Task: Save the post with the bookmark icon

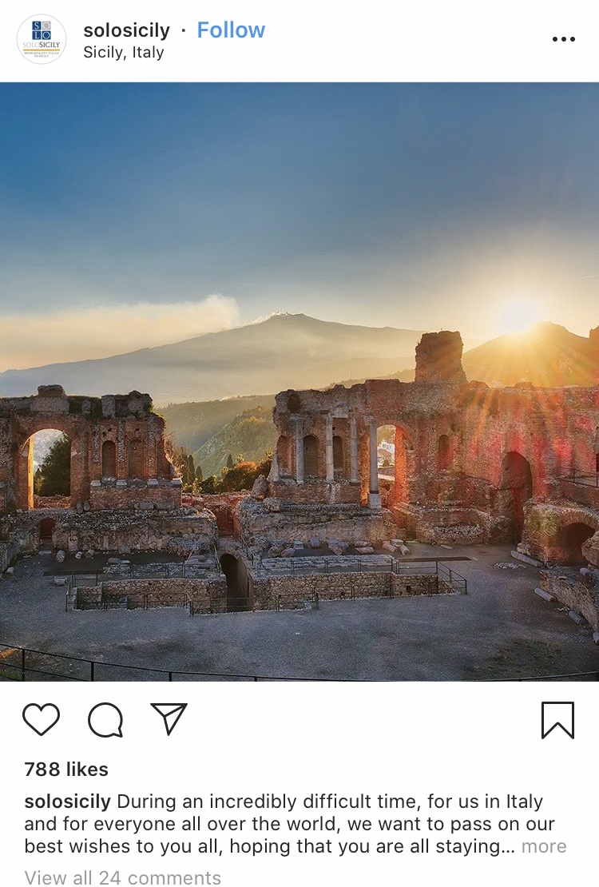Action: pyautogui.click(x=557, y=720)
